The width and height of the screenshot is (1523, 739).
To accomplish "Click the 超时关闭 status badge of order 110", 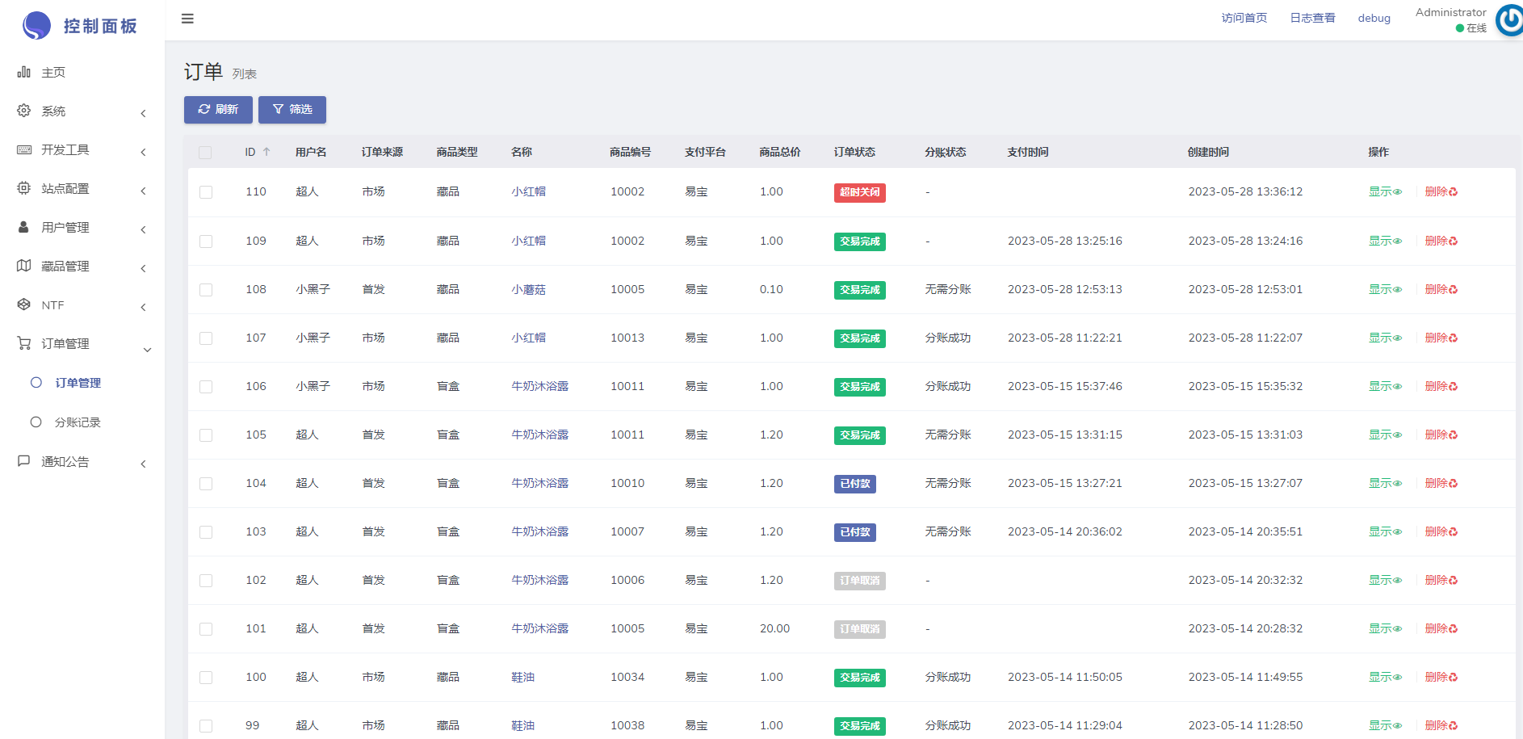I will tap(859, 192).
